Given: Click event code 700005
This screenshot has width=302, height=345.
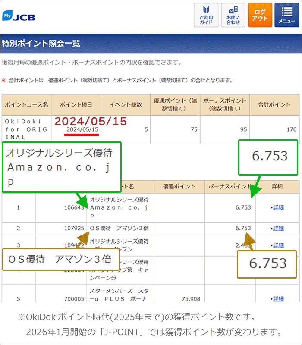Looking at the screenshot, I should coord(74,299).
